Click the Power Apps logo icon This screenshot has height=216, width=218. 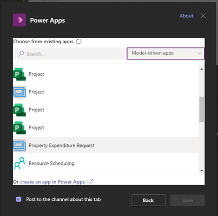[x=19, y=20]
